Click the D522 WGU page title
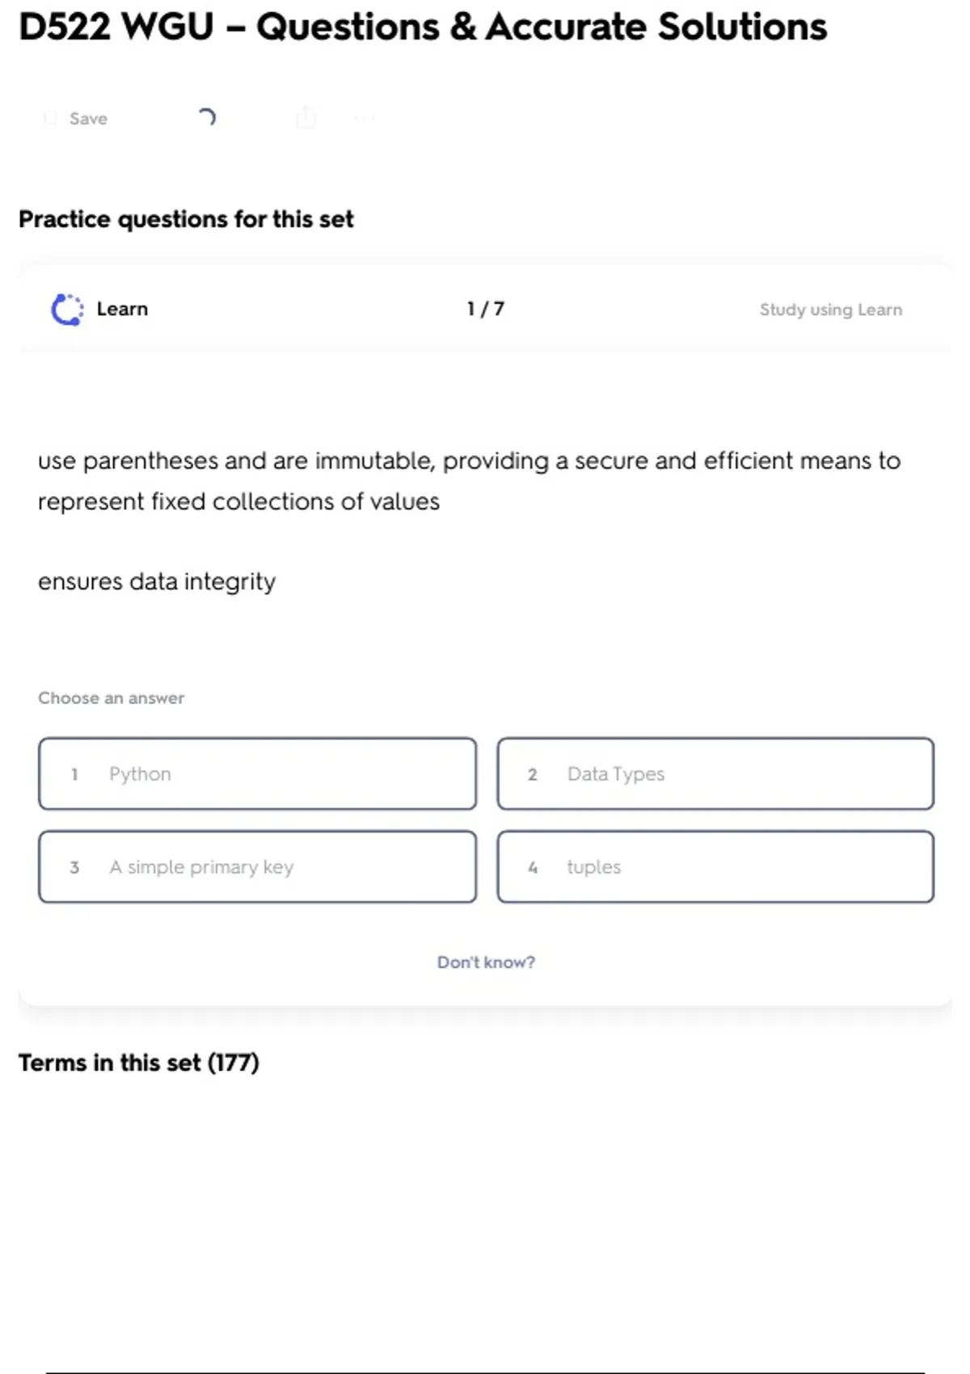The width and height of the screenshot is (970, 1374). pos(423,27)
